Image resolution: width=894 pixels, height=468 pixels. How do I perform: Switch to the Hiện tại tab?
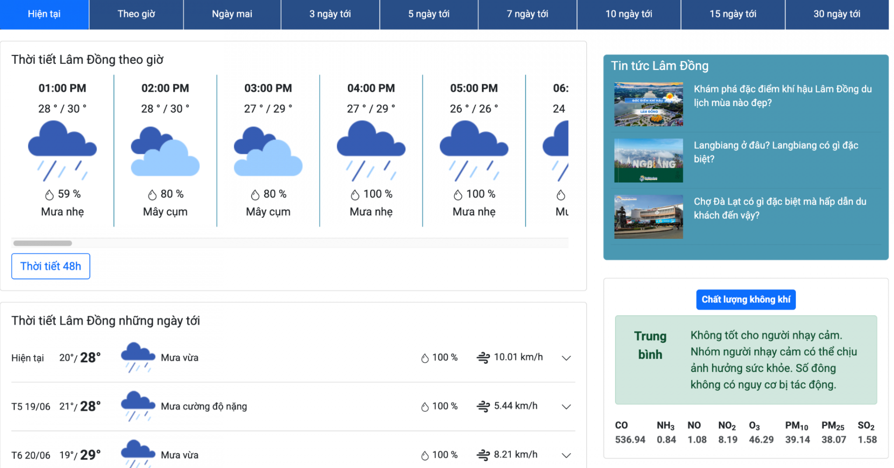pyautogui.click(x=44, y=14)
